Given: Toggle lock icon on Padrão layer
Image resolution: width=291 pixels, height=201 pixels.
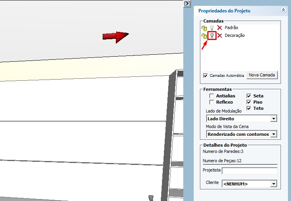Looking at the screenshot, I should [x=204, y=28].
